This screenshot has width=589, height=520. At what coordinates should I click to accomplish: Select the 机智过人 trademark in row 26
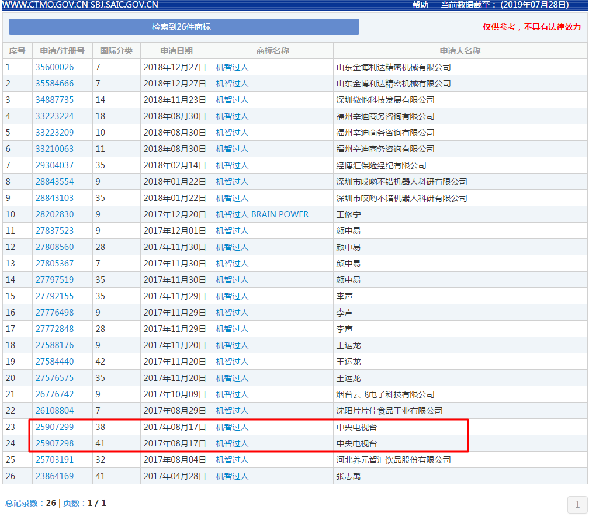[x=232, y=476]
